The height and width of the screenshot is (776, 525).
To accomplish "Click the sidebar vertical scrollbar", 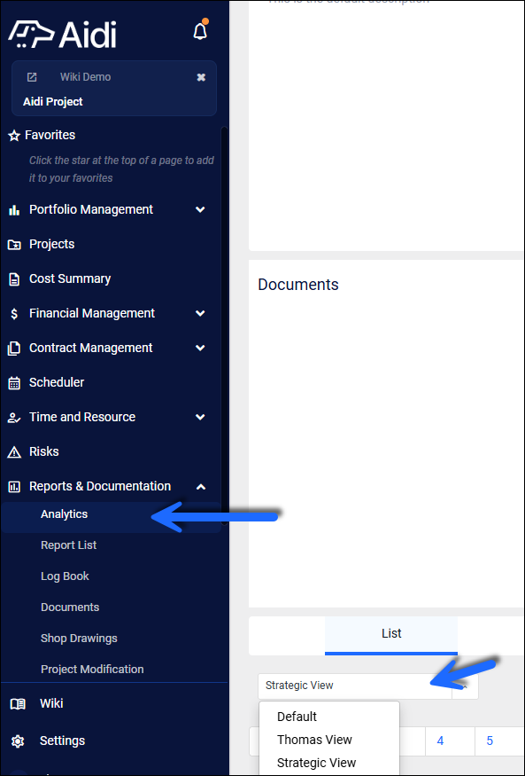I will [x=225, y=325].
